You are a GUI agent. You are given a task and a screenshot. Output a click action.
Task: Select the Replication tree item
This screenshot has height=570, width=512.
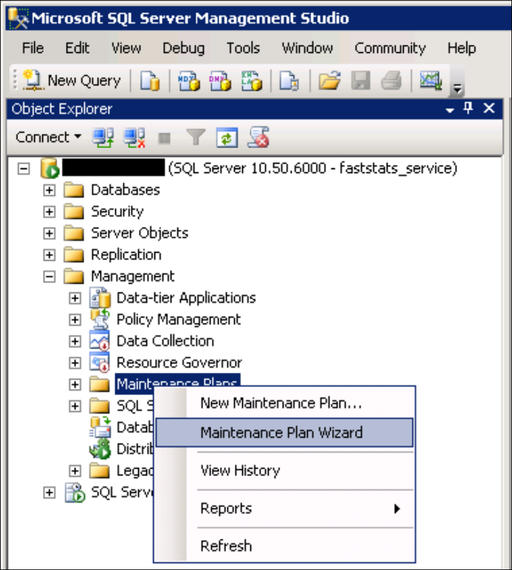tap(126, 255)
